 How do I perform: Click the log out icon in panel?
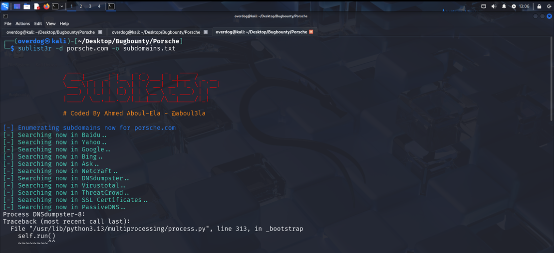tap(549, 6)
